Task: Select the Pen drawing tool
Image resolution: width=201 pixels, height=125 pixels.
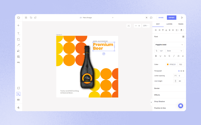Action: (18, 51)
